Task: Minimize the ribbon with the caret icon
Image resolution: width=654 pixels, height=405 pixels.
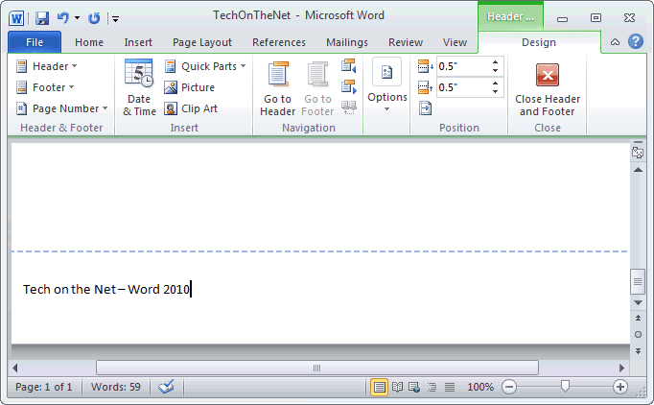Action: 615,42
